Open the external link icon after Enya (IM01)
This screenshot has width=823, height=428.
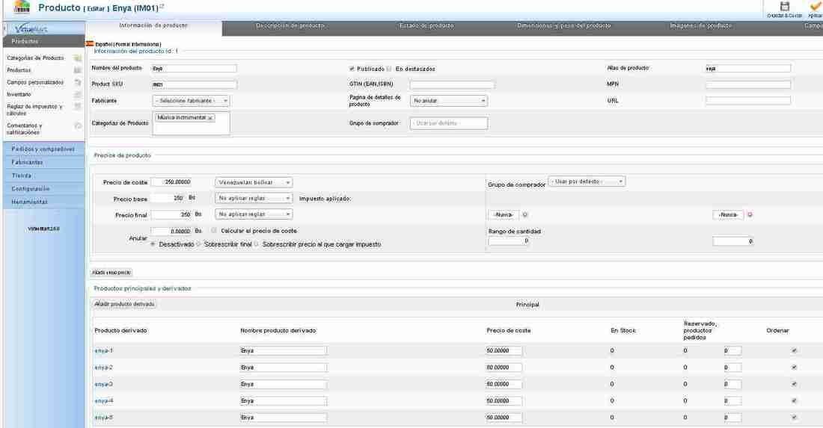pos(162,6)
